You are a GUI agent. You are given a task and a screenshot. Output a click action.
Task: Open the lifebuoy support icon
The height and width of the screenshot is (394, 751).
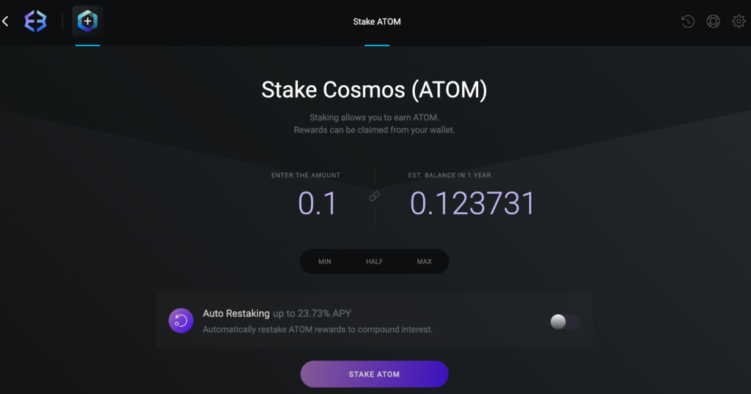pyautogui.click(x=713, y=21)
